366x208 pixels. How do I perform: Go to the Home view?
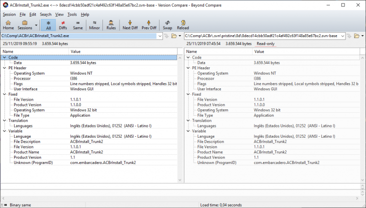click(8, 25)
